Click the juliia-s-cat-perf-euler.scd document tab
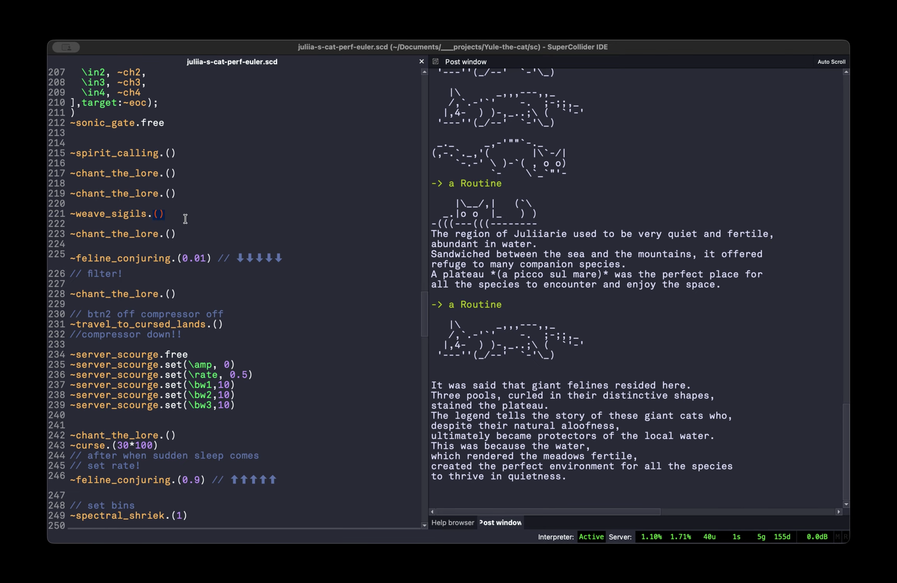897x583 pixels. [232, 62]
